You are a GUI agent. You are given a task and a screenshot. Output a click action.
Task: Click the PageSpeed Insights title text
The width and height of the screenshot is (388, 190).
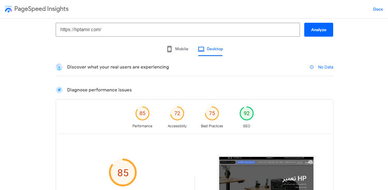41,9
